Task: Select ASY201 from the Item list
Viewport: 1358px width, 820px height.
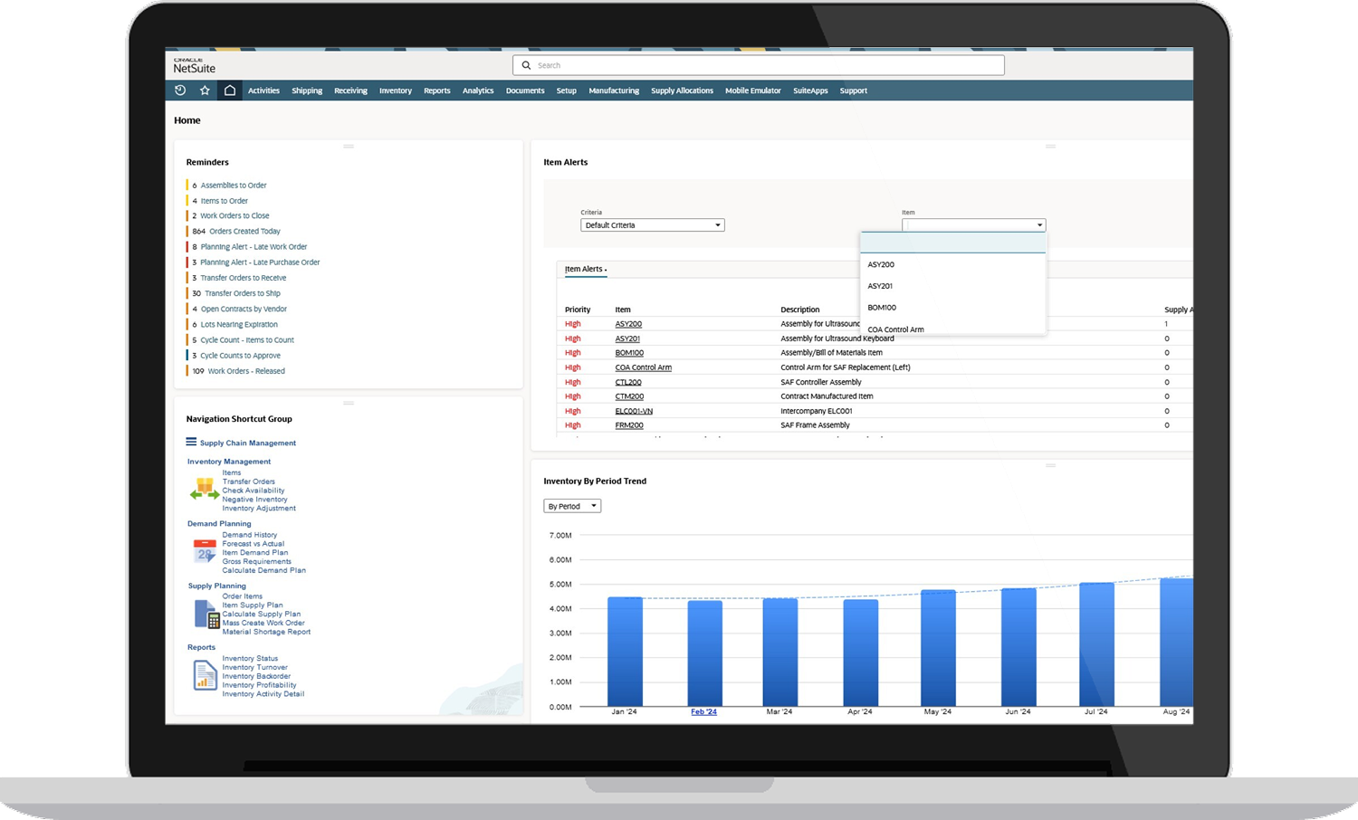Action: pyautogui.click(x=880, y=286)
